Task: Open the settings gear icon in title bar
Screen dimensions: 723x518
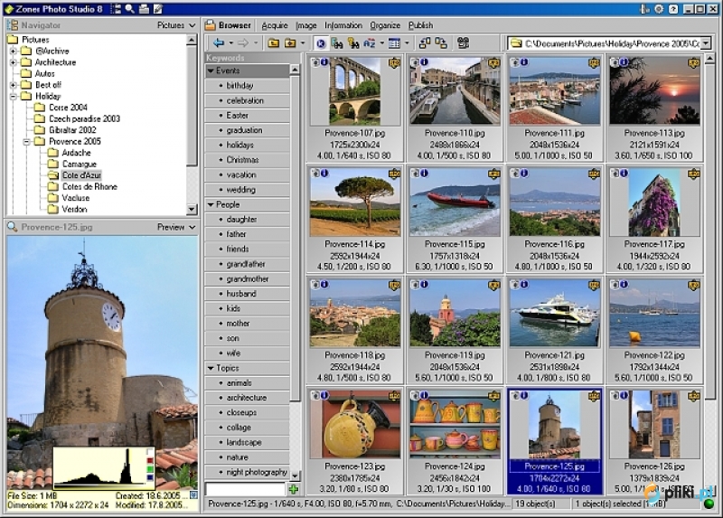Action: (x=660, y=9)
